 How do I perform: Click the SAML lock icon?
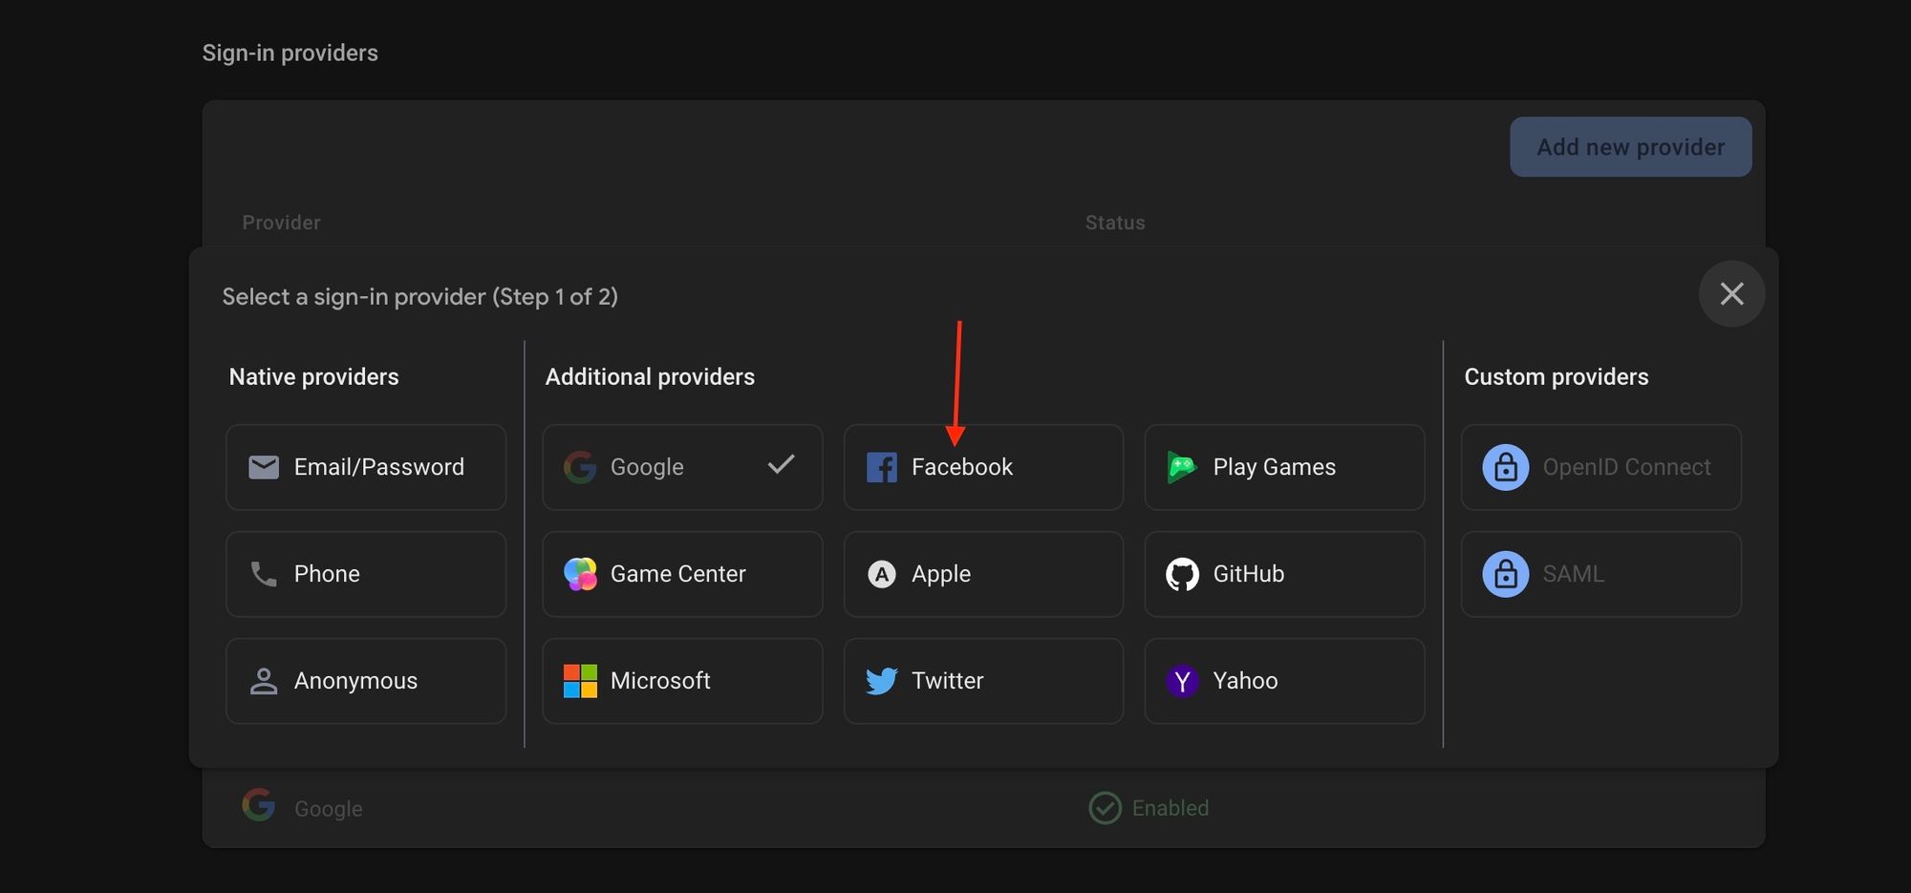[x=1505, y=574]
